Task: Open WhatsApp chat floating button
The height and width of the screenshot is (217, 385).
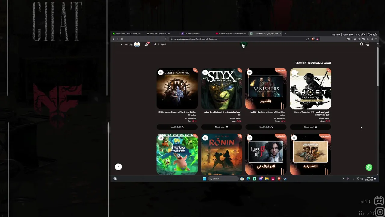Action: click(x=369, y=167)
